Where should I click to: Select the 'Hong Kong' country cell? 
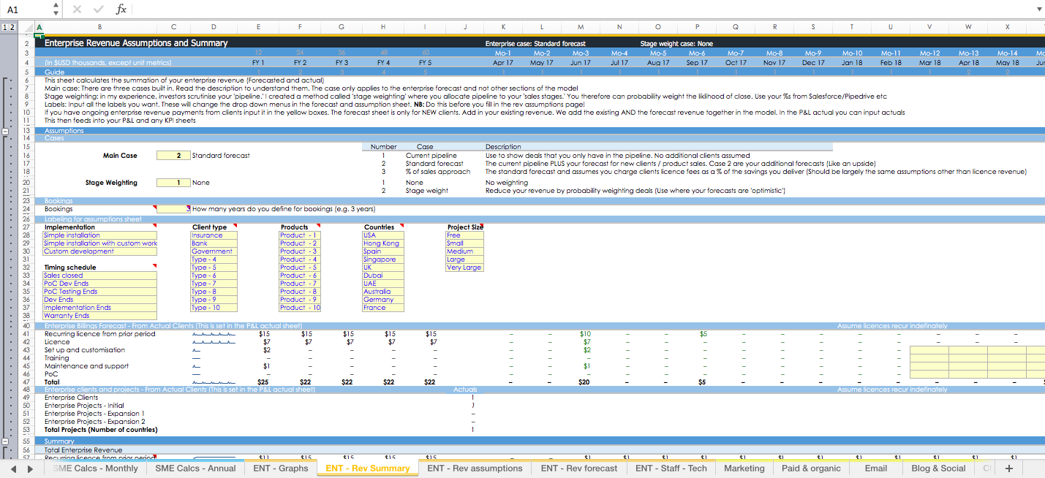(382, 243)
